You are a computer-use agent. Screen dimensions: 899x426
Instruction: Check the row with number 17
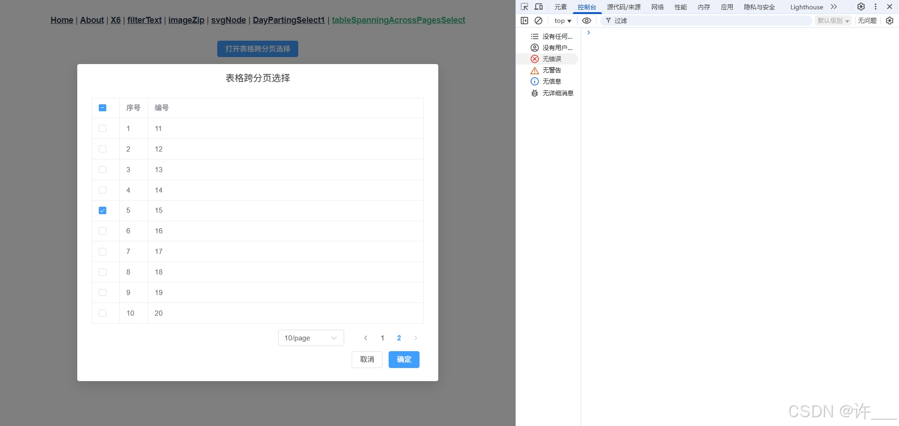[x=103, y=252]
